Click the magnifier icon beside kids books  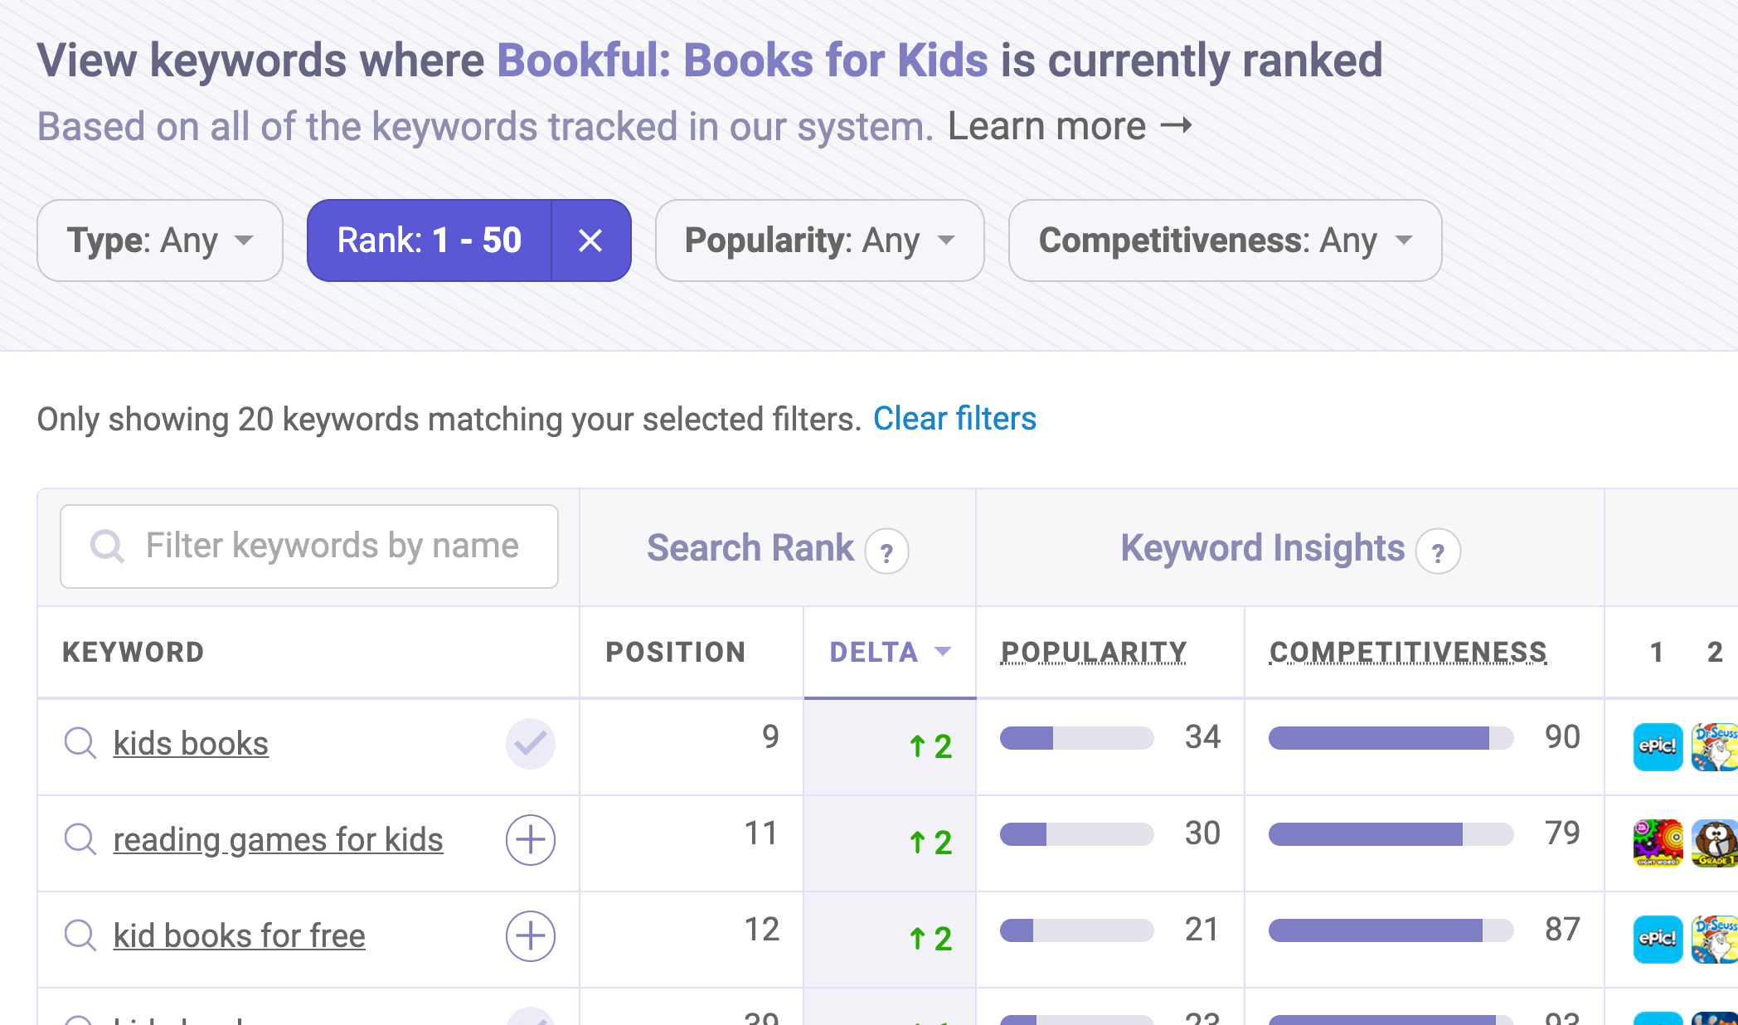80,743
